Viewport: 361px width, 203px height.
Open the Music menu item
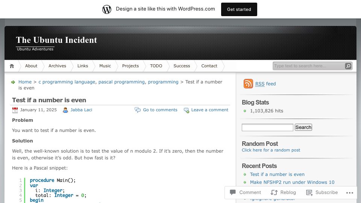point(105,66)
